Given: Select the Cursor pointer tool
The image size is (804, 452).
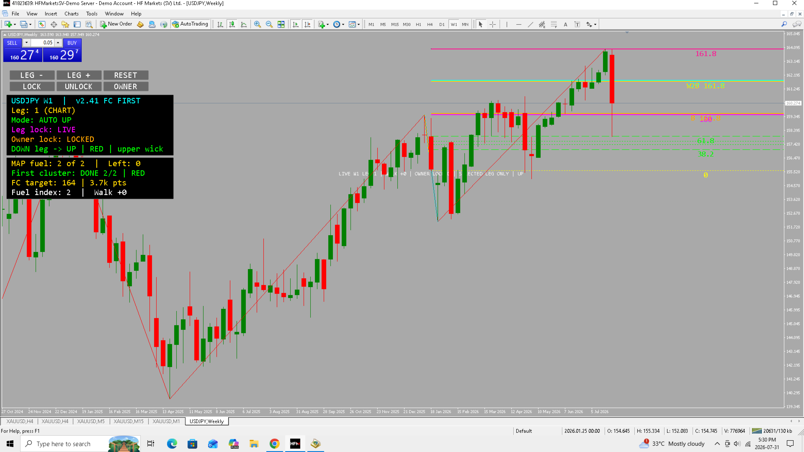Looking at the screenshot, I should [x=481, y=24].
